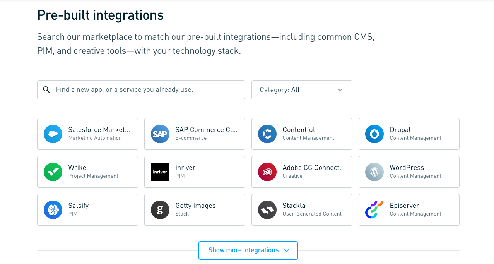Screen dimensions: 494x264
Task: Click the Salesforce cloud logo icon
Action: click(x=53, y=134)
